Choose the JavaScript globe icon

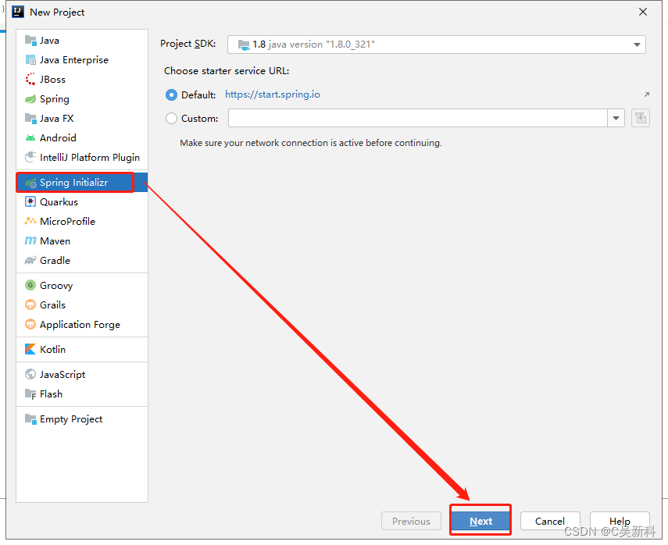[x=30, y=374]
